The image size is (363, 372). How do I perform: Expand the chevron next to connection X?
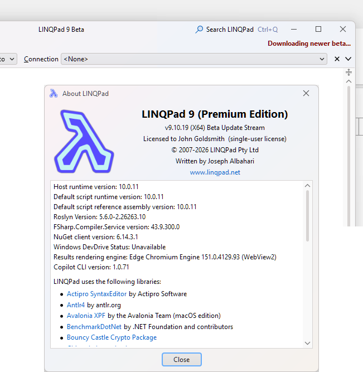click(x=348, y=59)
